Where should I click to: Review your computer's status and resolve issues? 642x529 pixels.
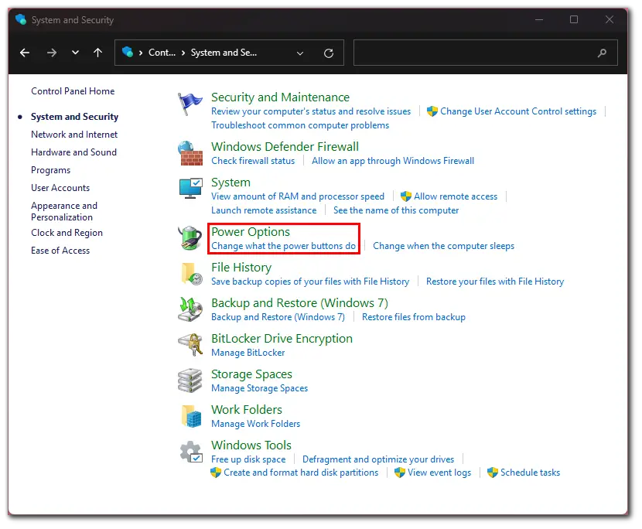[311, 111]
